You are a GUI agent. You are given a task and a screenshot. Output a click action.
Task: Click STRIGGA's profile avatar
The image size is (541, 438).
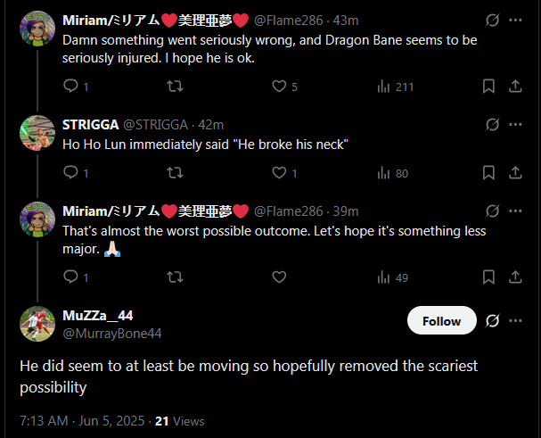tap(37, 133)
